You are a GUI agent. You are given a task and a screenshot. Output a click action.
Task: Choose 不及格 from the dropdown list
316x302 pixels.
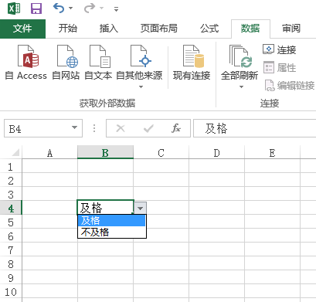pos(112,232)
